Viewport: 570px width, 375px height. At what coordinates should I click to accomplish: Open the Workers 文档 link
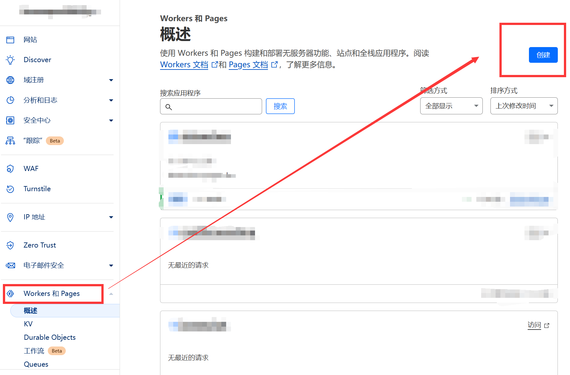click(184, 65)
